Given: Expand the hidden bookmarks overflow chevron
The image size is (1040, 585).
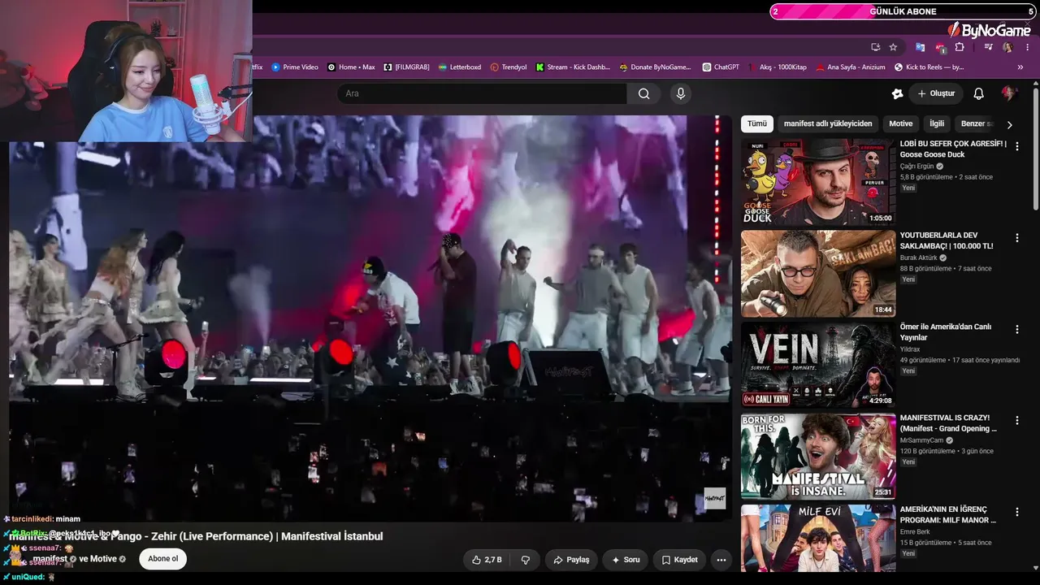Looking at the screenshot, I should [1020, 67].
